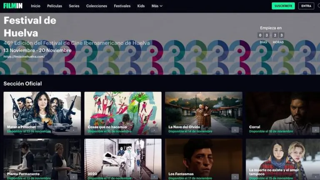Navigate to the Kids section
The image size is (320, 180).
(141, 6)
